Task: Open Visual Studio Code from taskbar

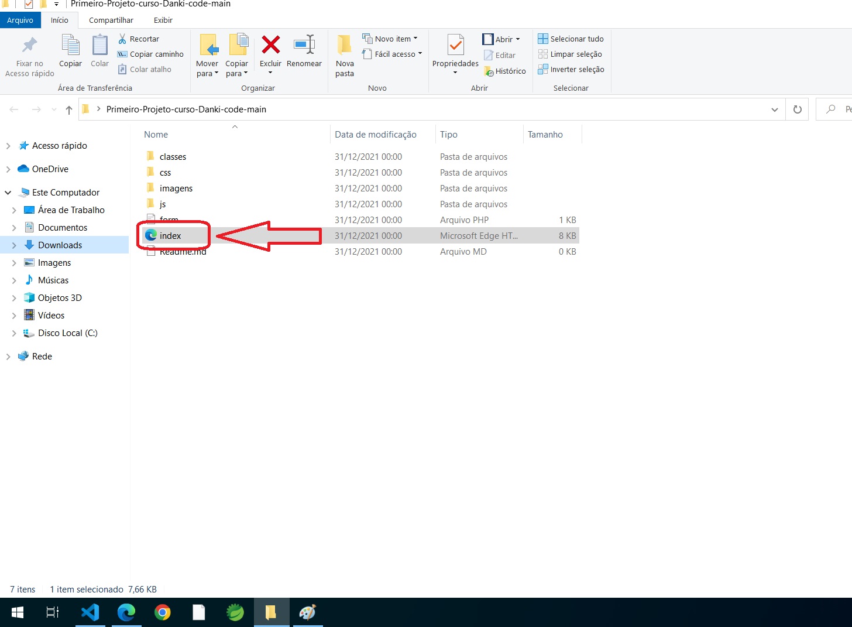Action: tap(90, 612)
